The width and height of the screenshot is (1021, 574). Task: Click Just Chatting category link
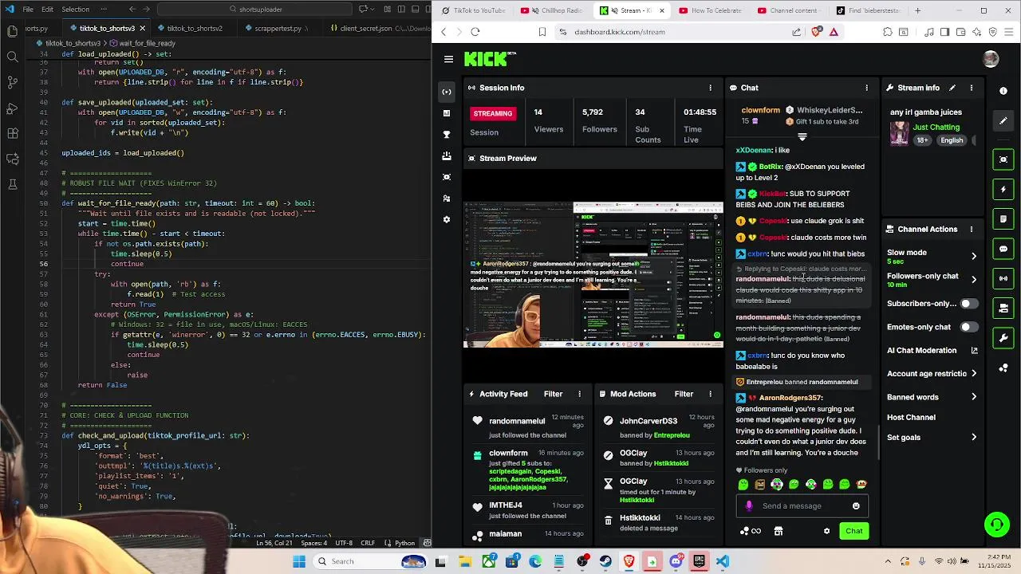[x=936, y=128]
